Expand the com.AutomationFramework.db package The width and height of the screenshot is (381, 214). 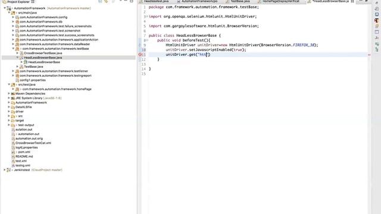coord(13,21)
